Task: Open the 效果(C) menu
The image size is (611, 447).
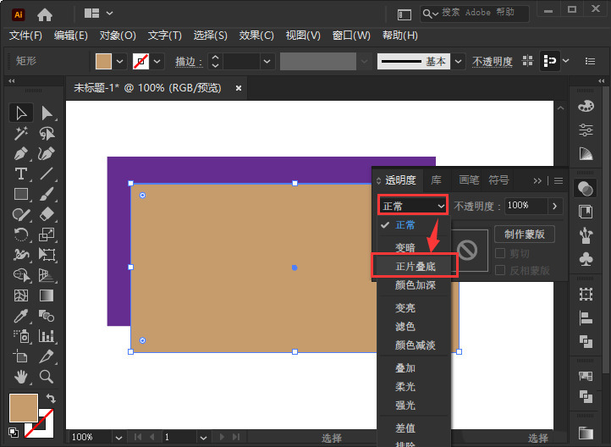Action: pos(256,36)
